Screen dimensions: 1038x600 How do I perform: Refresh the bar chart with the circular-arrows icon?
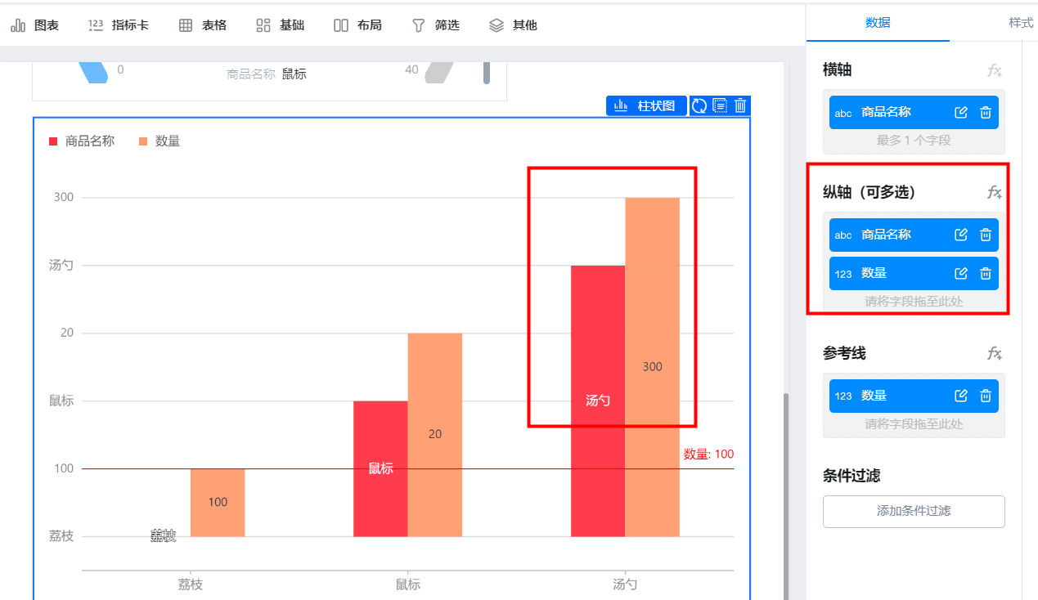click(699, 105)
